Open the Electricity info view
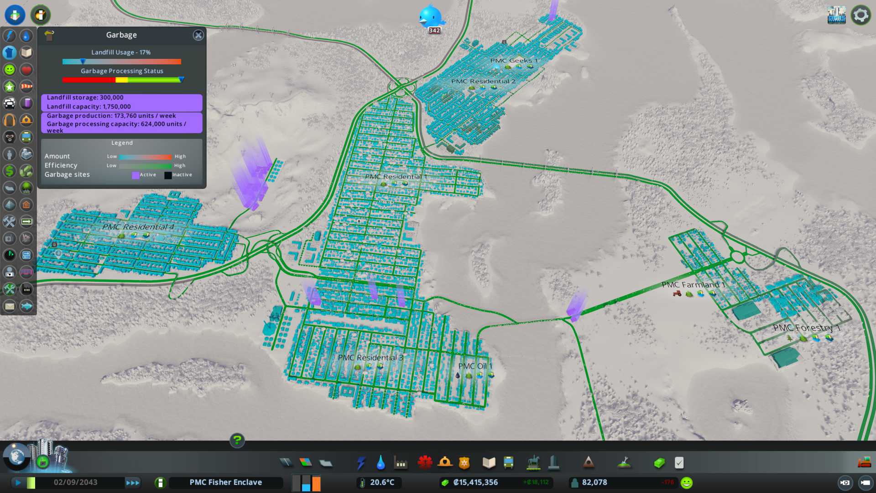Screen dimensions: 876x493 tap(9, 36)
